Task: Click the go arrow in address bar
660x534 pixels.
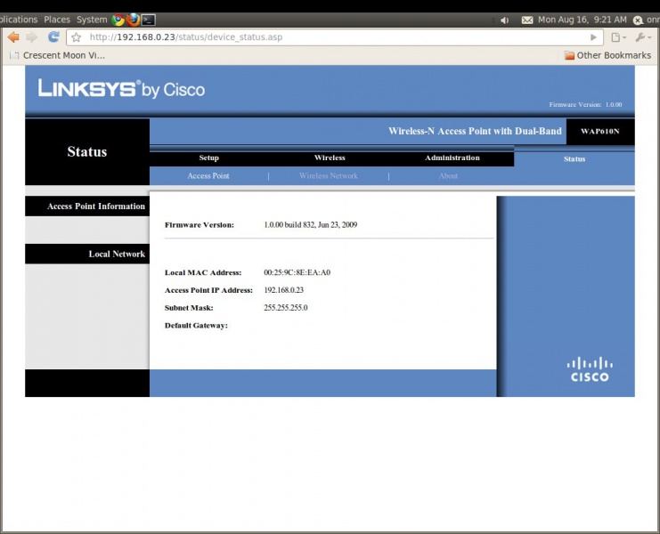Action: point(593,37)
